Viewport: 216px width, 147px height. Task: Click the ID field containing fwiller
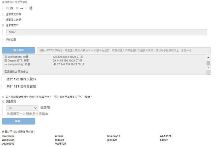pos(106,32)
